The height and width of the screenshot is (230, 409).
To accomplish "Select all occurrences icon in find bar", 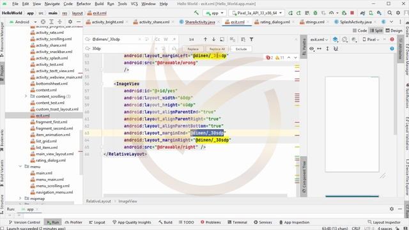I will 232,40.
